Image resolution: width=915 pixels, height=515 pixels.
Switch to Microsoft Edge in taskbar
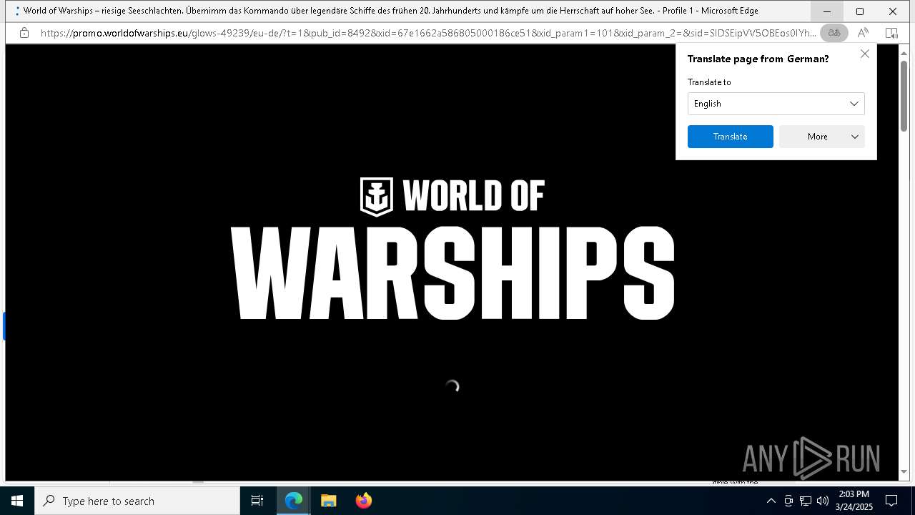[x=294, y=501]
